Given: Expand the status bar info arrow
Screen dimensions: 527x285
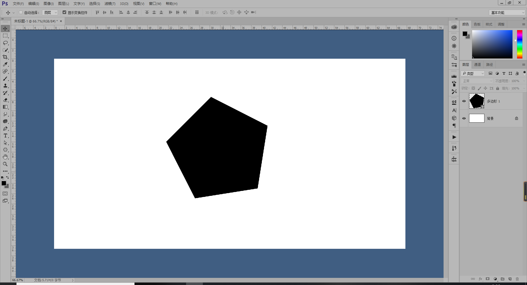Looking at the screenshot, I should tap(73, 280).
